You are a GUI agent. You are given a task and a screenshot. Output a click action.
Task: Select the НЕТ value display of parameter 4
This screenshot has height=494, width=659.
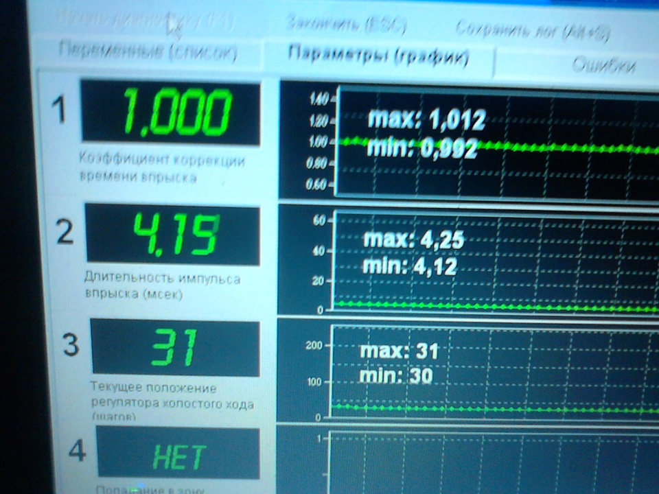coord(178,452)
